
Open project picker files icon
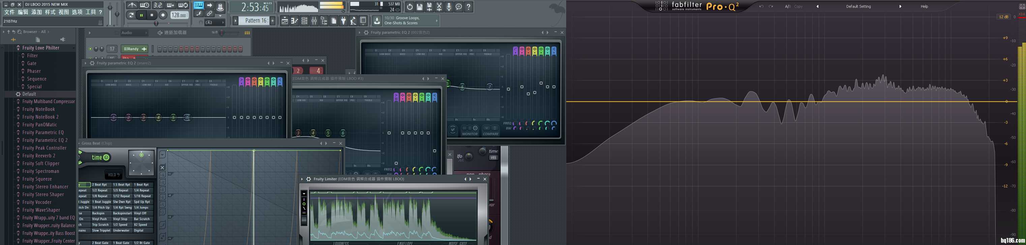click(334, 21)
